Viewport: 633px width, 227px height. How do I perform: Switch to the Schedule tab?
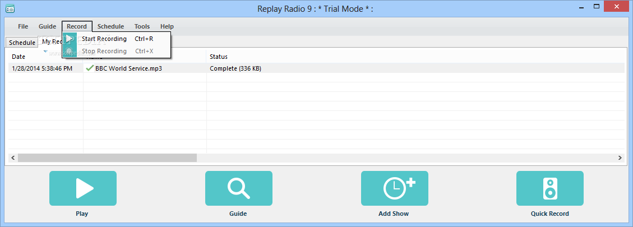click(x=22, y=43)
